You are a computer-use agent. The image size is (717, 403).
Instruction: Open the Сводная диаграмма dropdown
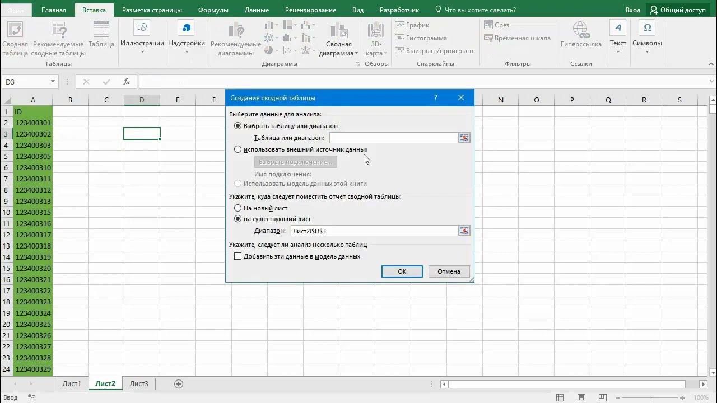(x=339, y=39)
